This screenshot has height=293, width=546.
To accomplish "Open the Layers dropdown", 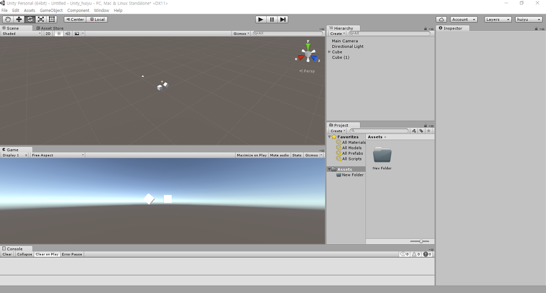I will coord(498,19).
